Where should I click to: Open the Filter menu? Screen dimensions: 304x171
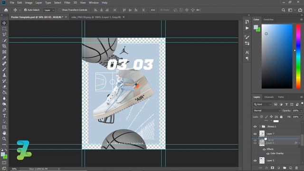pyautogui.click(x=67, y=3)
